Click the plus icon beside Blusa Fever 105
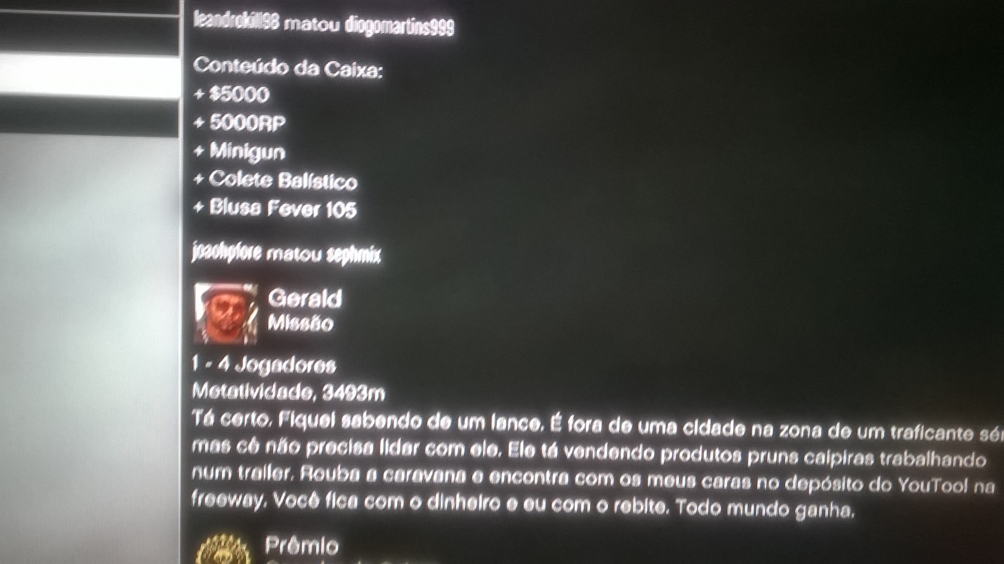 click(x=199, y=208)
